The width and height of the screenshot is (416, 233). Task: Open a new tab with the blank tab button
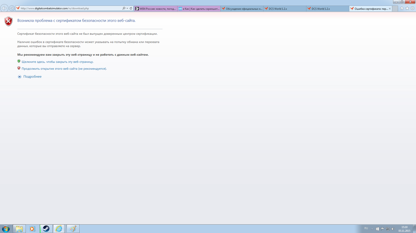(x=395, y=9)
